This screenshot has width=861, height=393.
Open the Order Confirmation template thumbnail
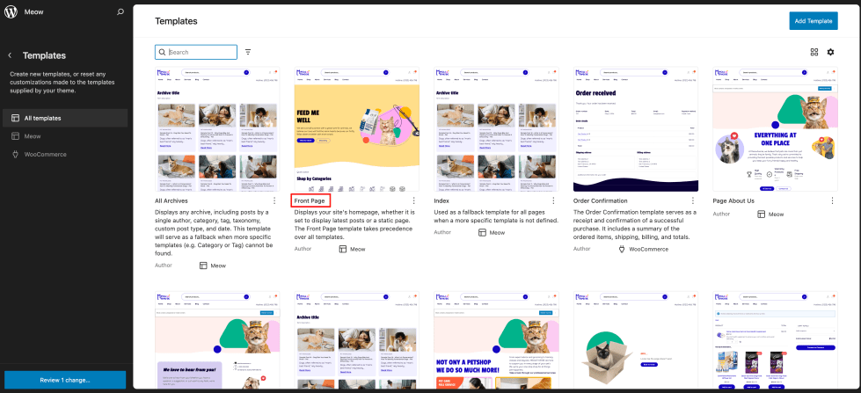coord(636,129)
